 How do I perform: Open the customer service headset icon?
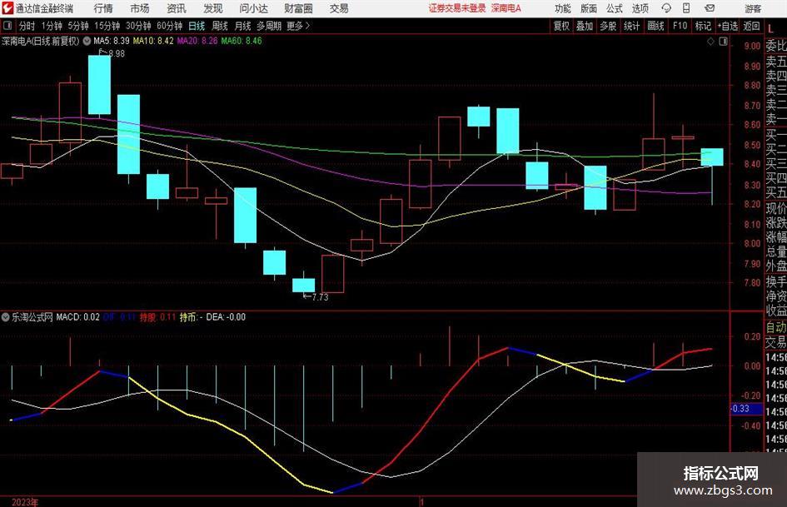(666, 8)
